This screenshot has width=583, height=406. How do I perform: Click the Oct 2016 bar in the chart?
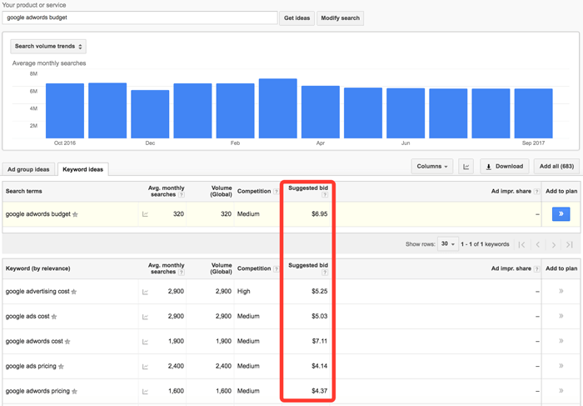(x=65, y=111)
